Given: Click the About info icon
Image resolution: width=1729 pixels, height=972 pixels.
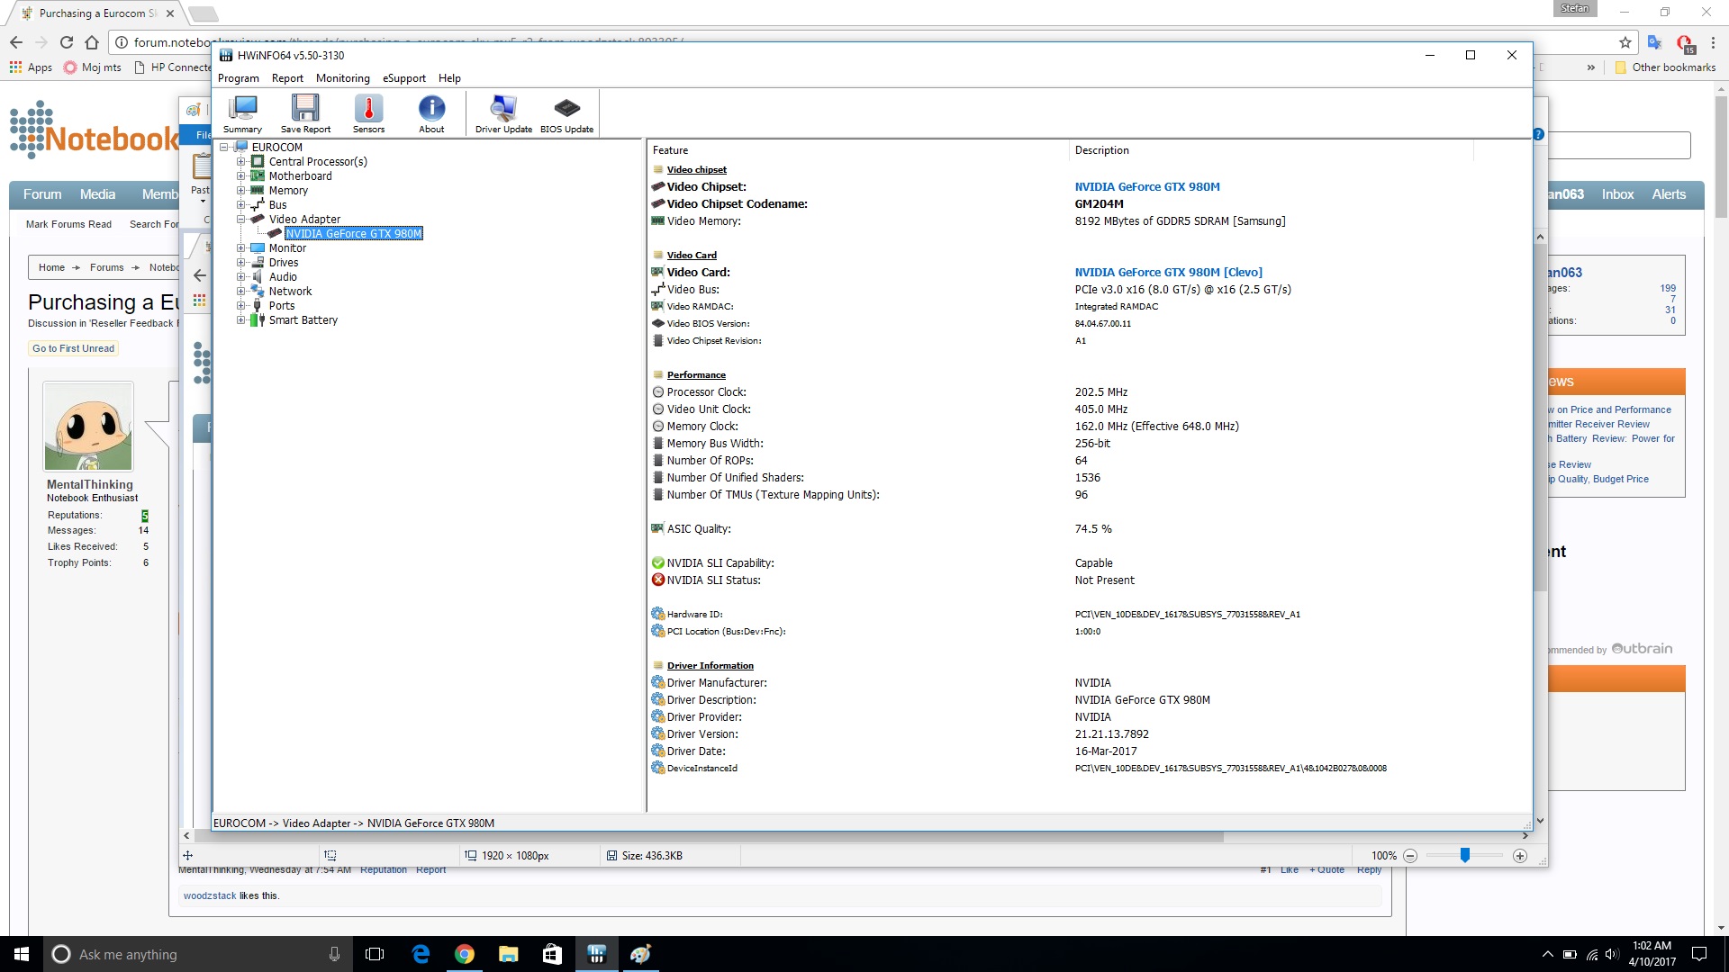Looking at the screenshot, I should coord(431,114).
